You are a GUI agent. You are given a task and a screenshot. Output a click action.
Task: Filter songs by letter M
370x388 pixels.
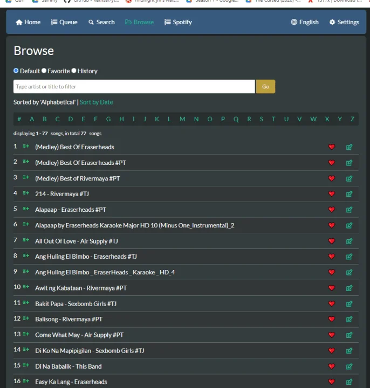182,119
